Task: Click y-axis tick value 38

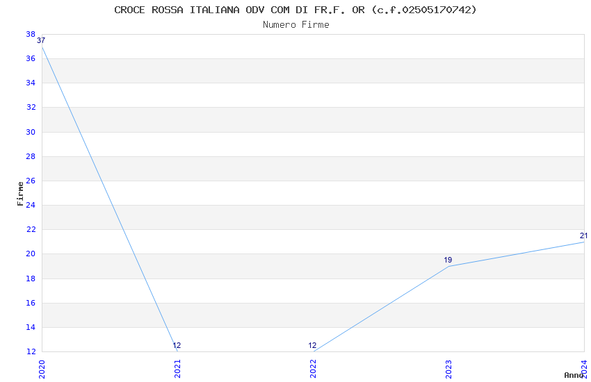Action: [31, 34]
